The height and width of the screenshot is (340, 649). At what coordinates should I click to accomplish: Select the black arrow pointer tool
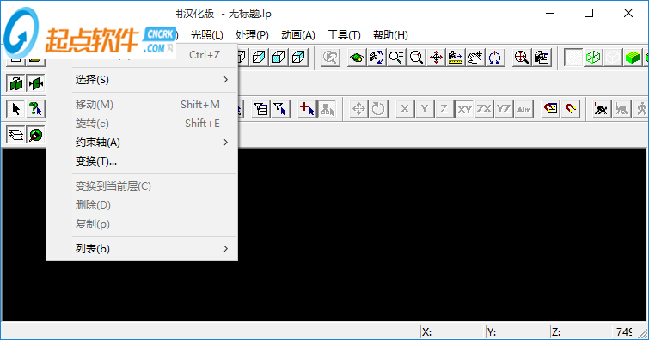(15, 109)
